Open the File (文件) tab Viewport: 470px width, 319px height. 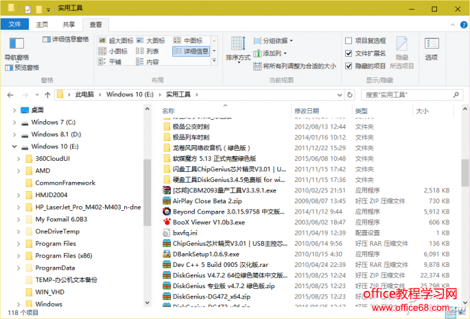tap(14, 24)
